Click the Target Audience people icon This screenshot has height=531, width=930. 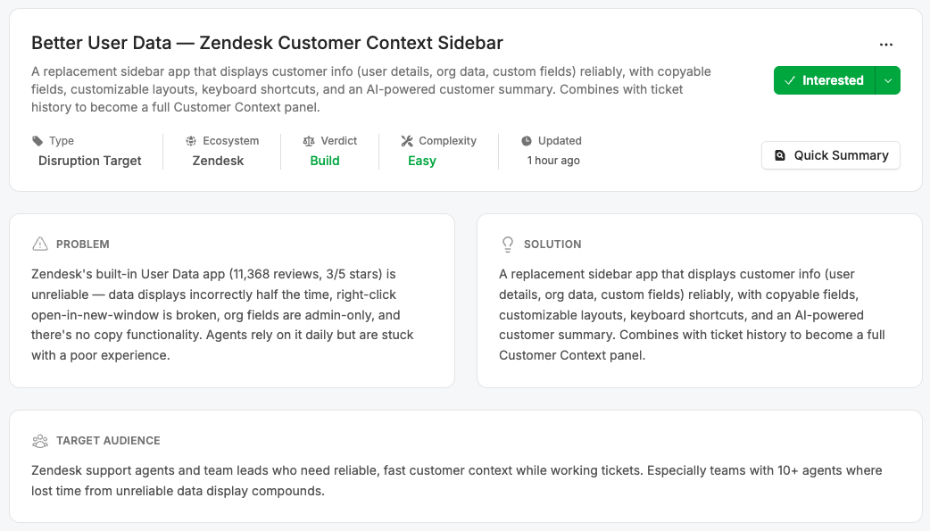pos(40,441)
